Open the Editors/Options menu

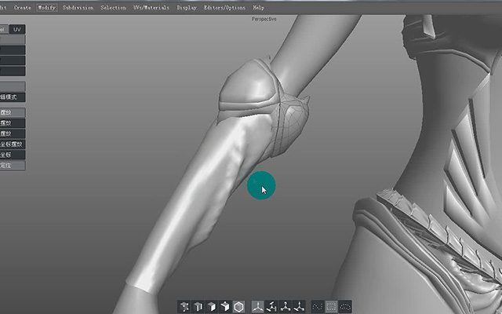pyautogui.click(x=224, y=7)
